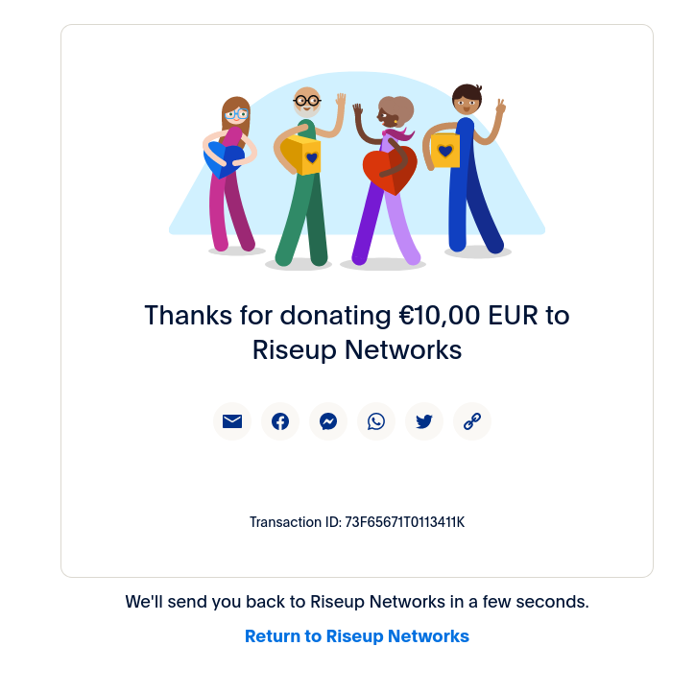Return to Riseup Networks link

357,636
